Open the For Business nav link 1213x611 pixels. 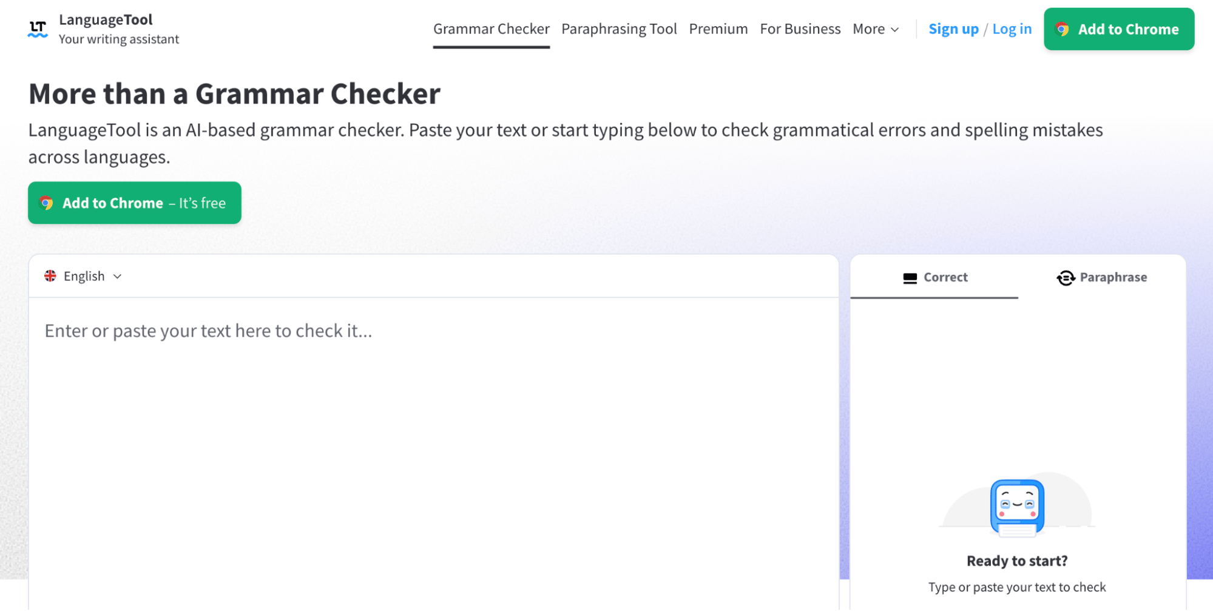(800, 29)
